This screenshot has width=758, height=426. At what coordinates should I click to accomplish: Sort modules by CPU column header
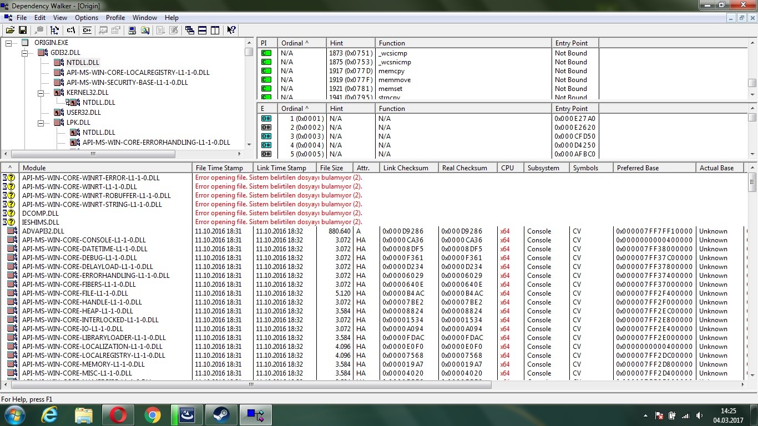coord(511,168)
